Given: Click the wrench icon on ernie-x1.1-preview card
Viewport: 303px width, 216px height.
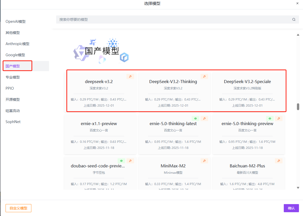Looking at the screenshot, I should pos(130,118).
